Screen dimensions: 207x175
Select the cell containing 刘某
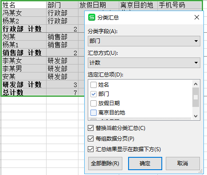[24, 37]
